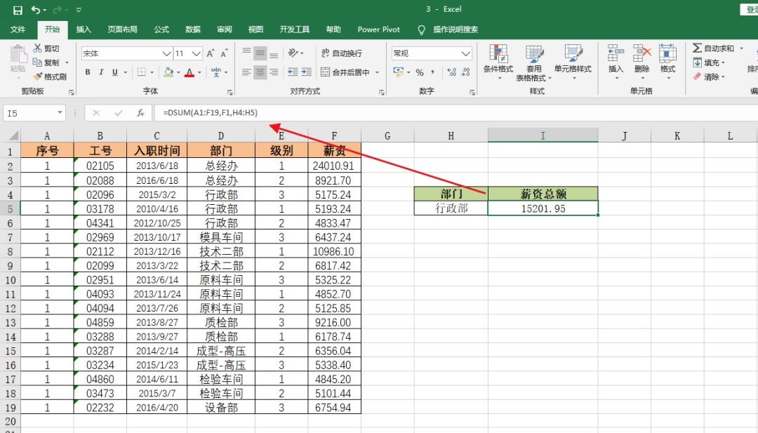Click the Cut (剪切) scissors icon

pos(38,48)
